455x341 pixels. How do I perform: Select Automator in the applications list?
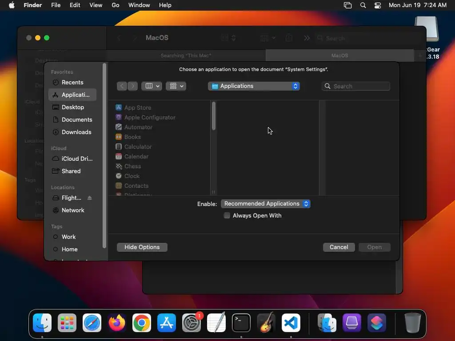[133, 127]
